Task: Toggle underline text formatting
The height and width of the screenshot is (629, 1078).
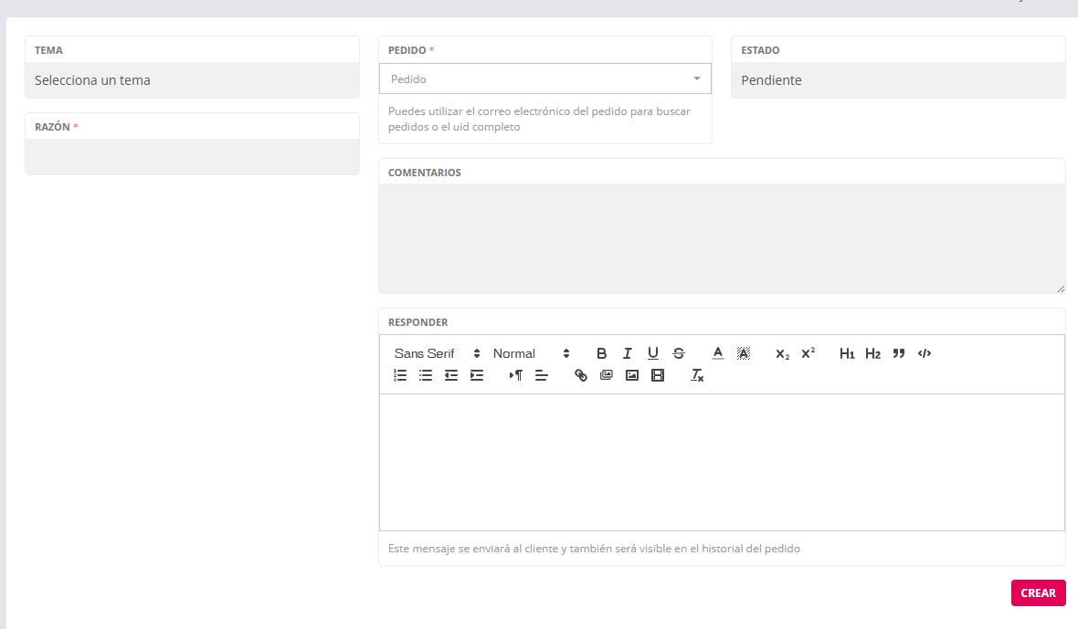Action: pyautogui.click(x=653, y=353)
